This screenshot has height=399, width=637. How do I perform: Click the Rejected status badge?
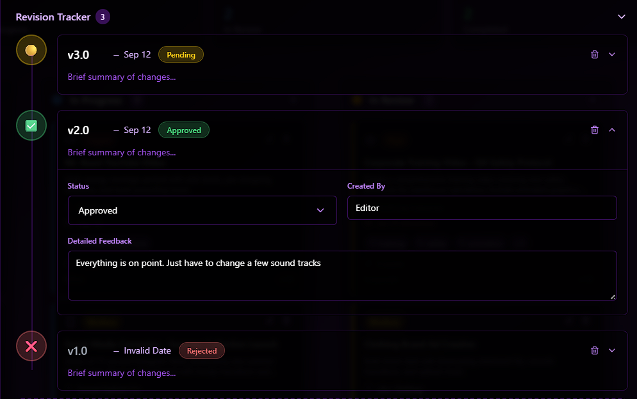coord(201,351)
